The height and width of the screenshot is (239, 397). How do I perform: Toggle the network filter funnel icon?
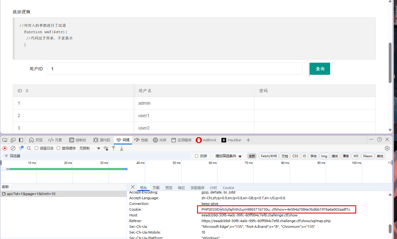tap(21, 148)
